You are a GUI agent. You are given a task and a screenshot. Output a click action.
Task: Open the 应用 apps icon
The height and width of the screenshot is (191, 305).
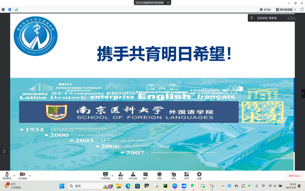(186, 175)
